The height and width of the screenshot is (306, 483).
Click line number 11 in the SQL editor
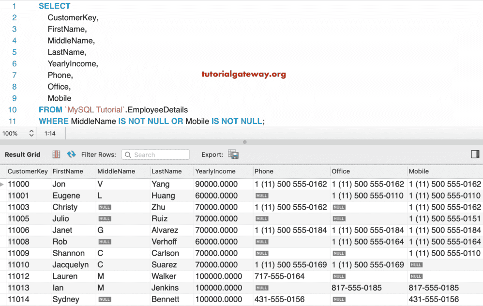13,121
